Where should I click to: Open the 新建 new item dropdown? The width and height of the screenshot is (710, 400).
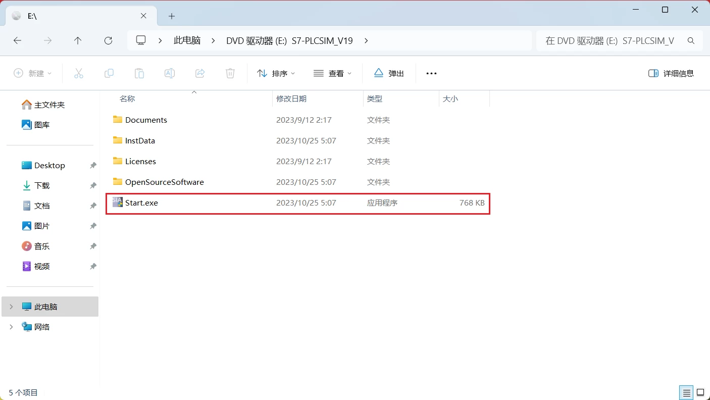(x=33, y=73)
